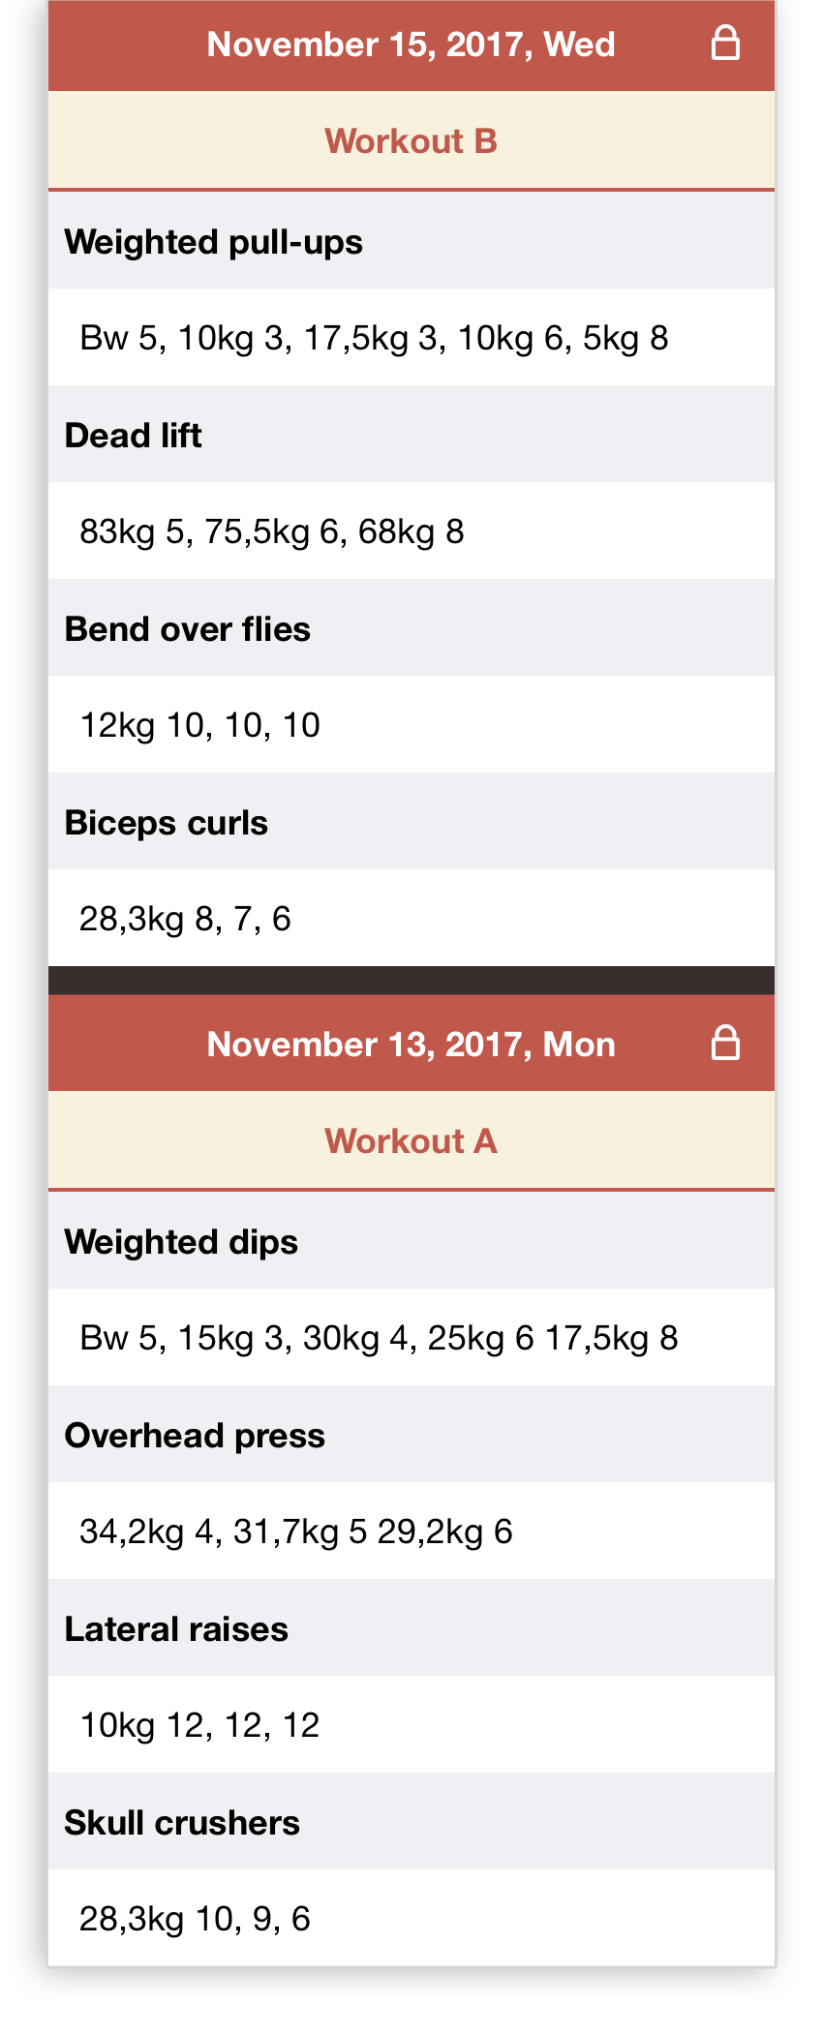Select the November 13, 2017 date header
Screen dimensions: 823x2033
411,1044
